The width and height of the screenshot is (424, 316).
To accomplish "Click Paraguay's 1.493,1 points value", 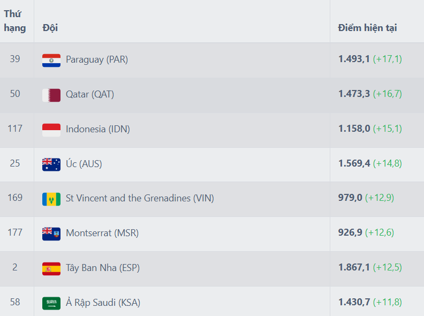I will [354, 59].
